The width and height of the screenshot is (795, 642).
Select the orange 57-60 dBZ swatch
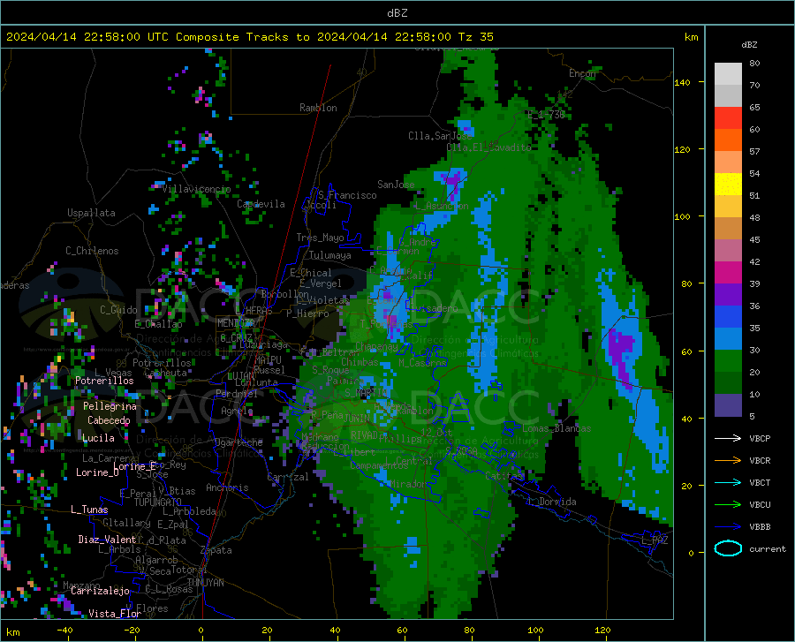click(728, 140)
